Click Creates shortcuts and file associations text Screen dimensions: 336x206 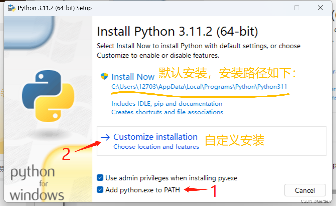pyautogui.click(x=167, y=112)
